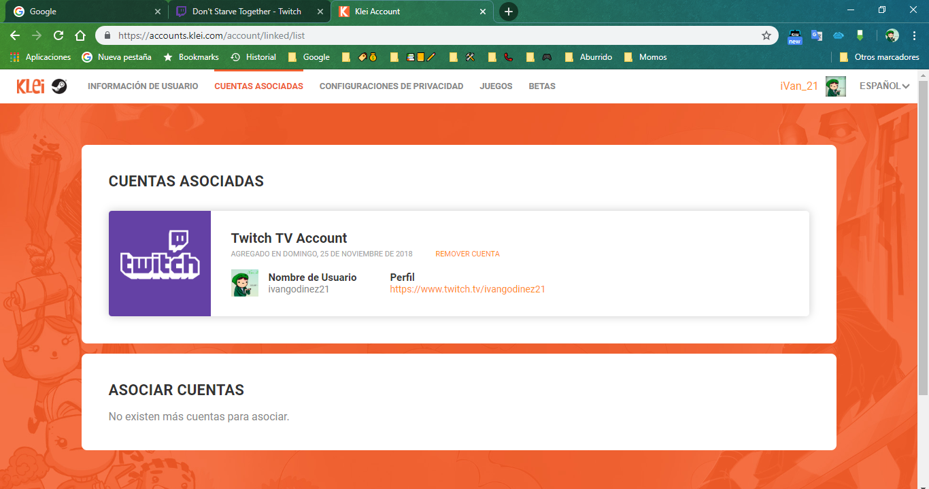This screenshot has width=929, height=489.
Task: Close the Klei Account tab
Action: (x=483, y=12)
